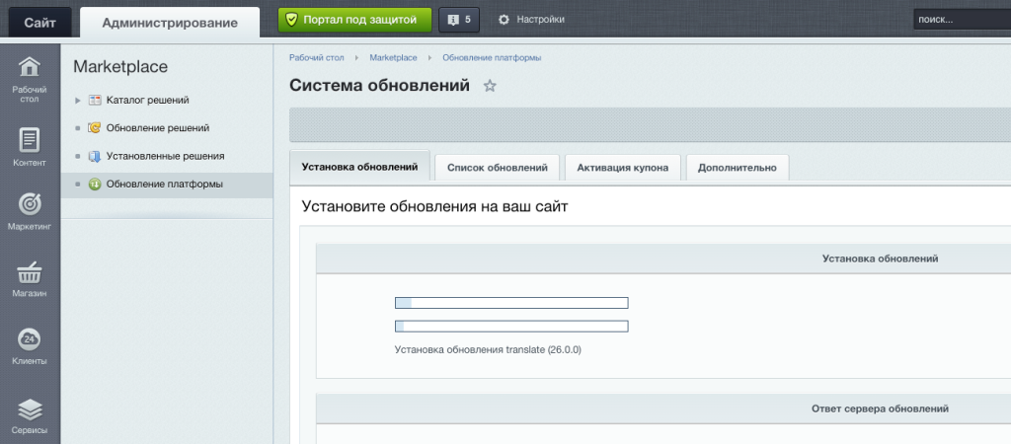Open Каталог решений menu item
Viewport: 1011px width, 444px height.
click(x=148, y=101)
